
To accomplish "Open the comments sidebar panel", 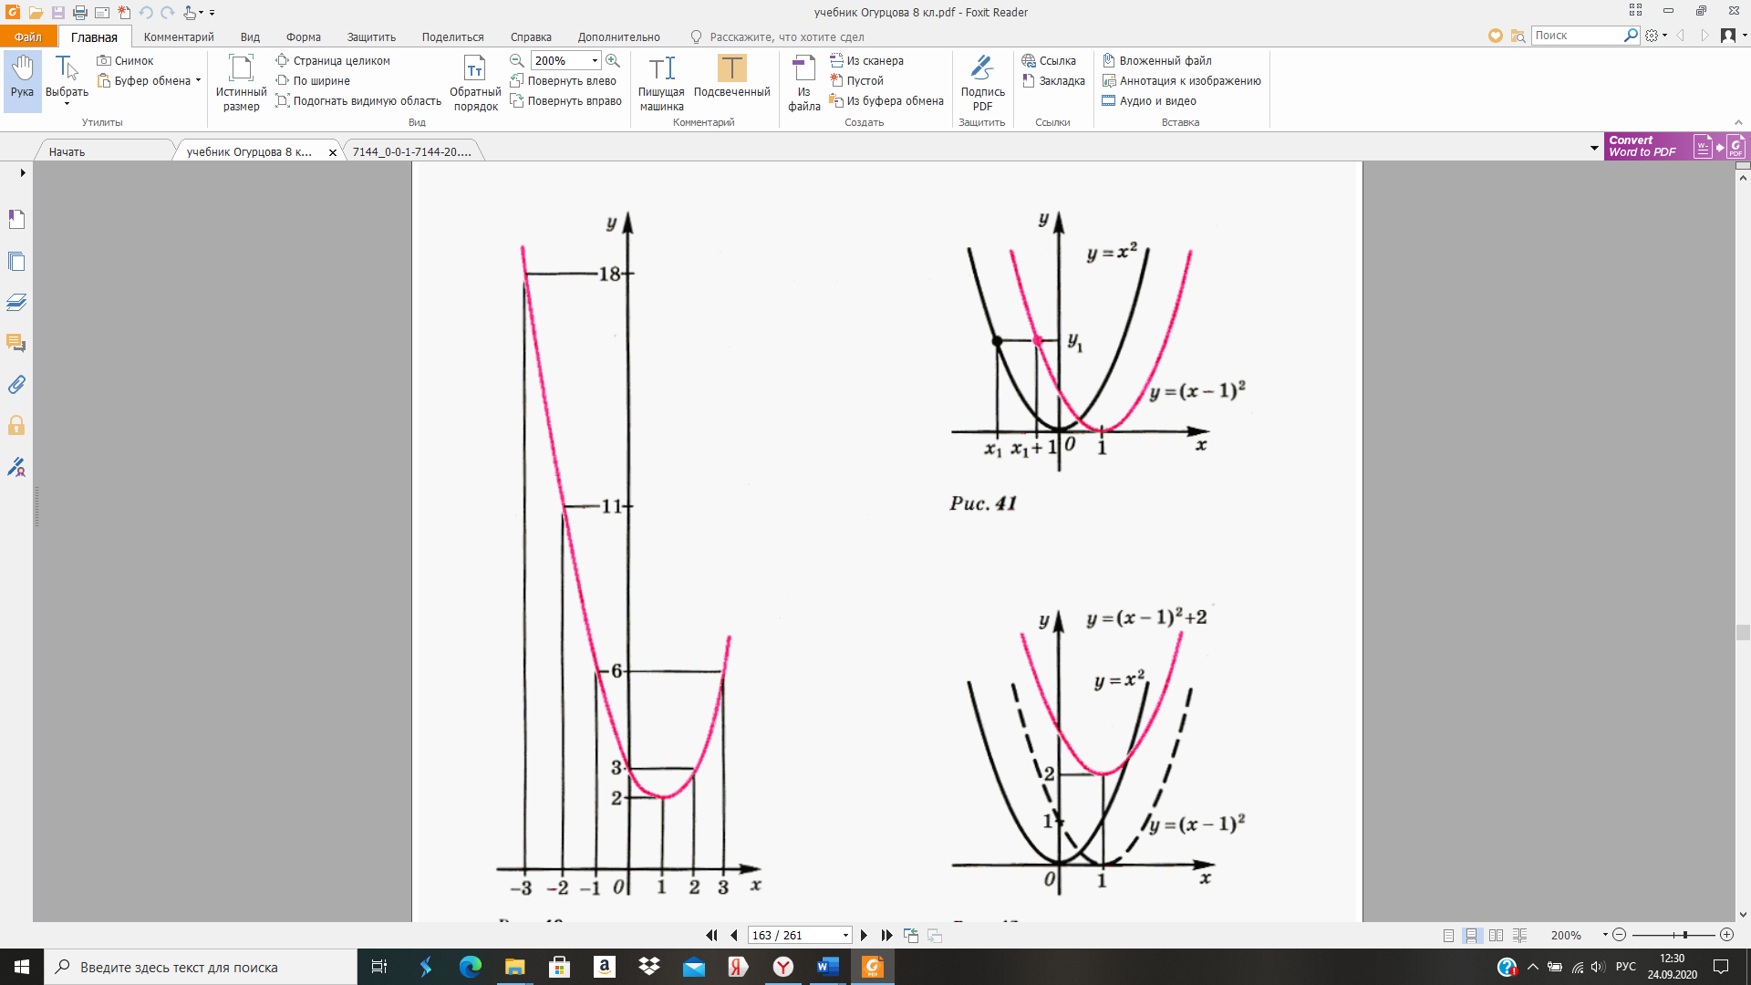I will point(16,343).
